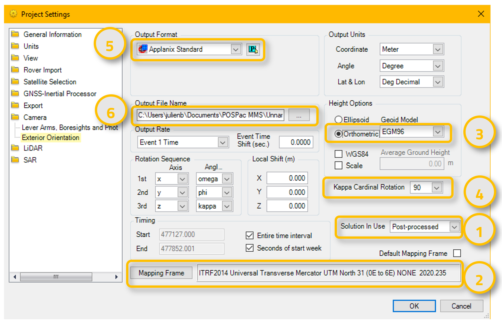Viewport: 502px width, 325px height.
Task: Select the Ellipsoid radio button
Action: click(x=338, y=120)
